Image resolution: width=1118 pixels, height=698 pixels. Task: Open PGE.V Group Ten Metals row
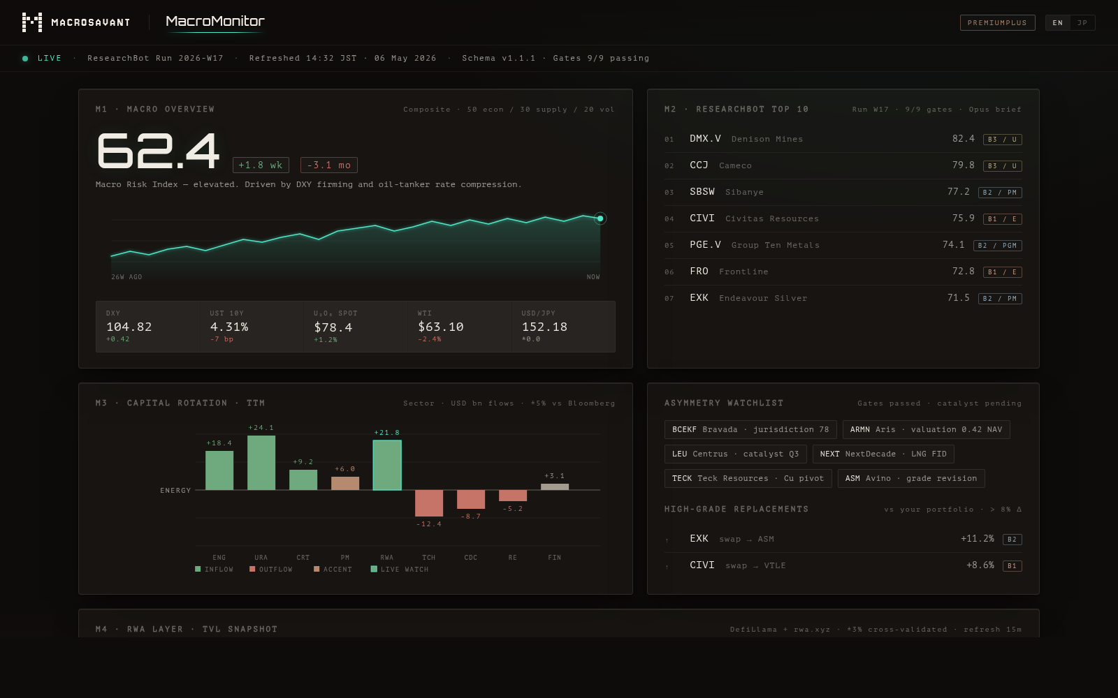point(843,245)
